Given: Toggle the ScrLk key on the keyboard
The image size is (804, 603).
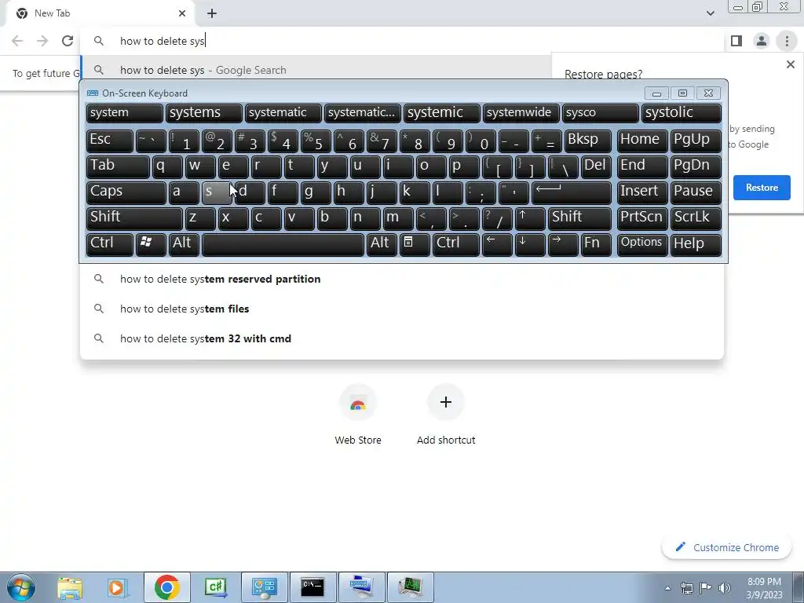Looking at the screenshot, I should (696, 218).
